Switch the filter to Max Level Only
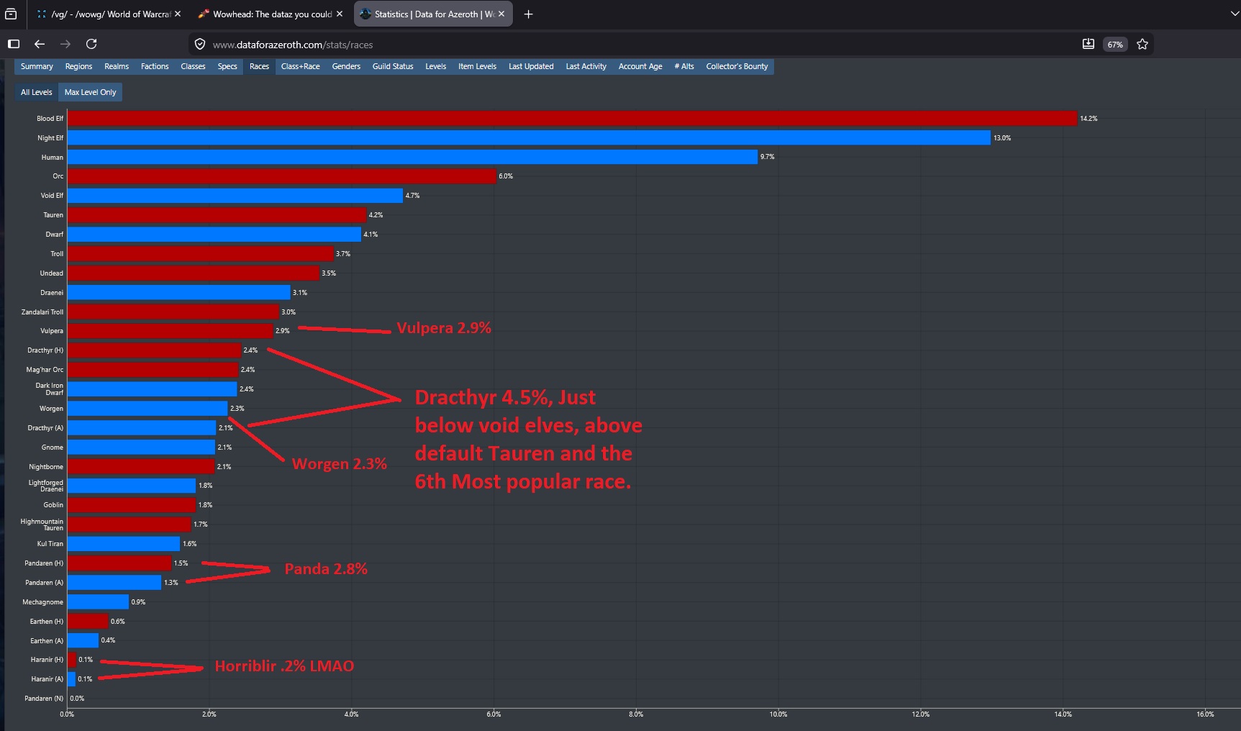This screenshot has width=1241, height=731. tap(90, 92)
